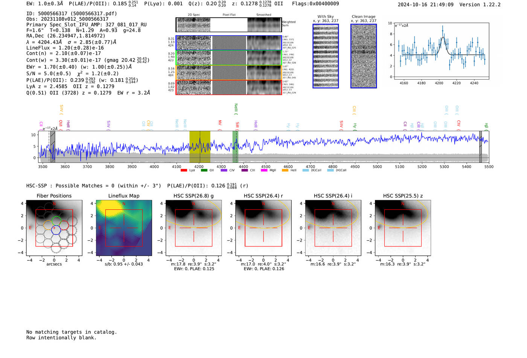Image resolution: width=527 pixels, height=358 pixels.
Task: Click the red Lyα legend swatch
Action: click(184, 171)
